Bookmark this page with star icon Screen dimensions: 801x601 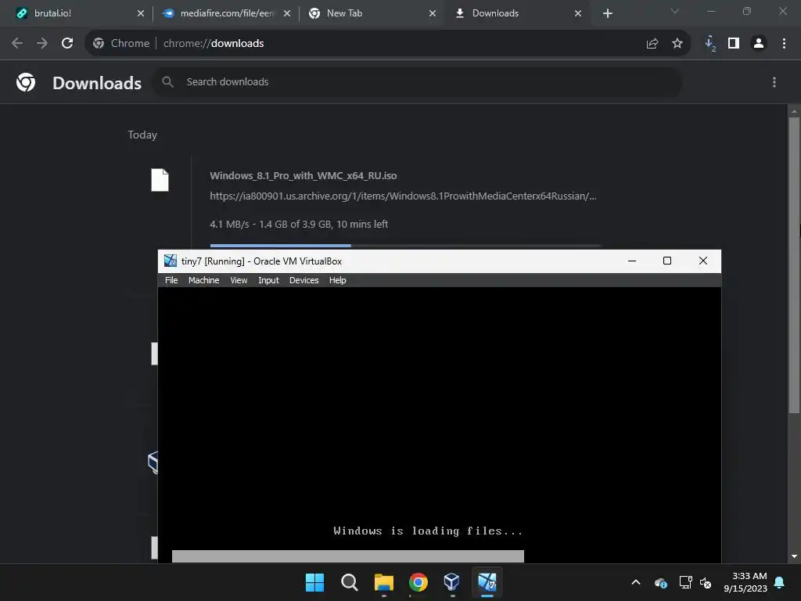pyautogui.click(x=677, y=44)
